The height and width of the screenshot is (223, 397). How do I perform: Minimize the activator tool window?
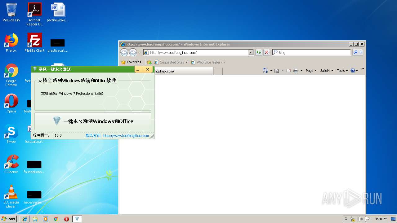[x=138, y=69]
